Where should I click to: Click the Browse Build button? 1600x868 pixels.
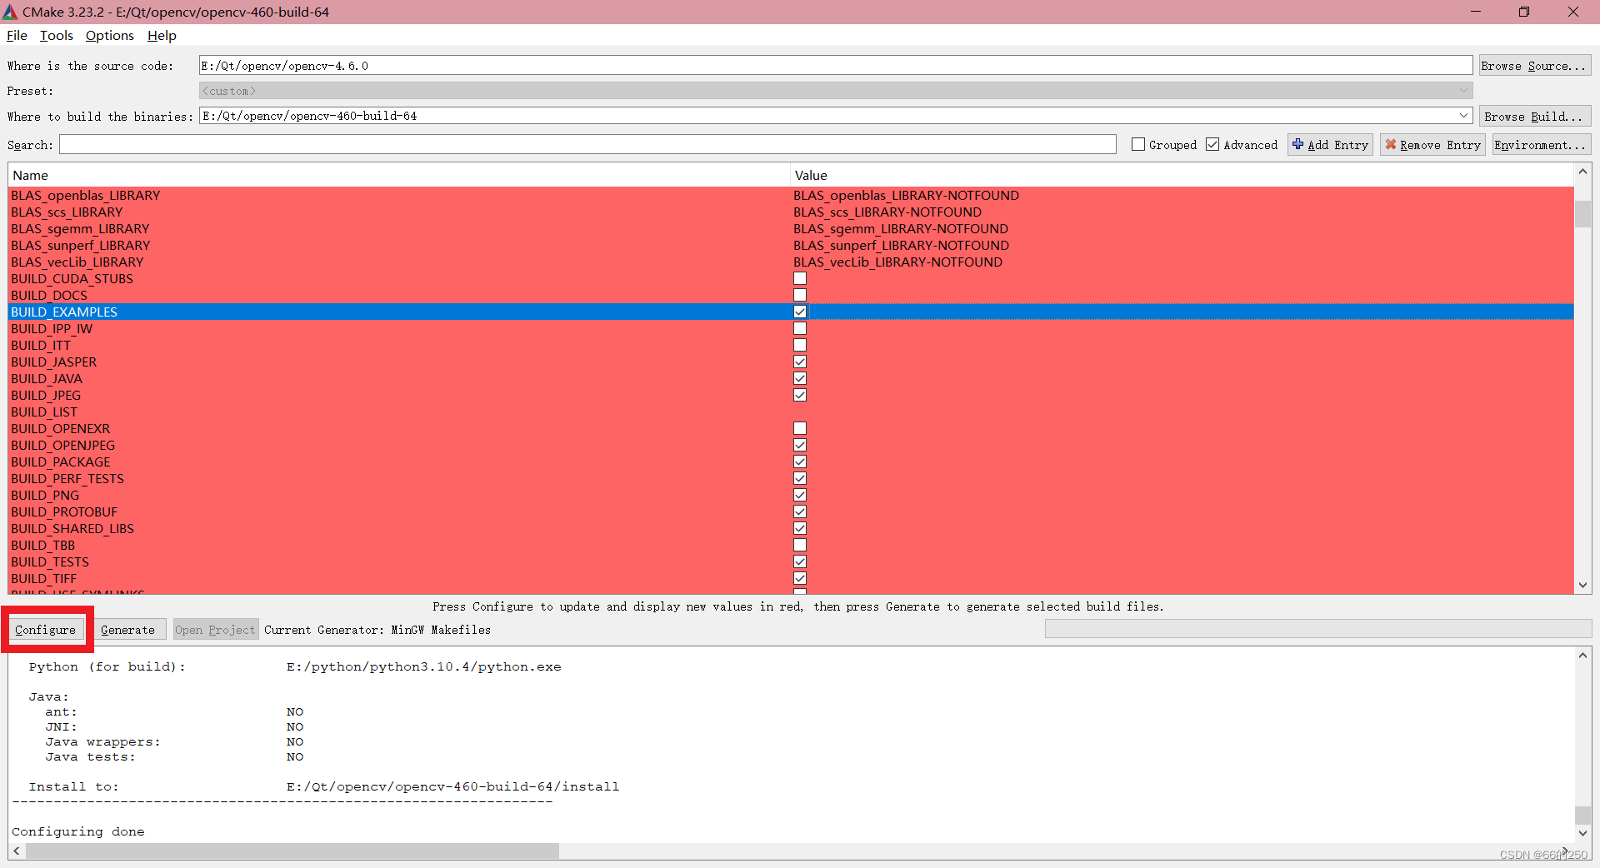pyautogui.click(x=1534, y=117)
